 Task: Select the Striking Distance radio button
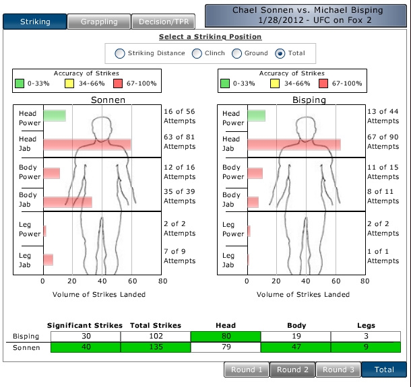click(x=120, y=53)
